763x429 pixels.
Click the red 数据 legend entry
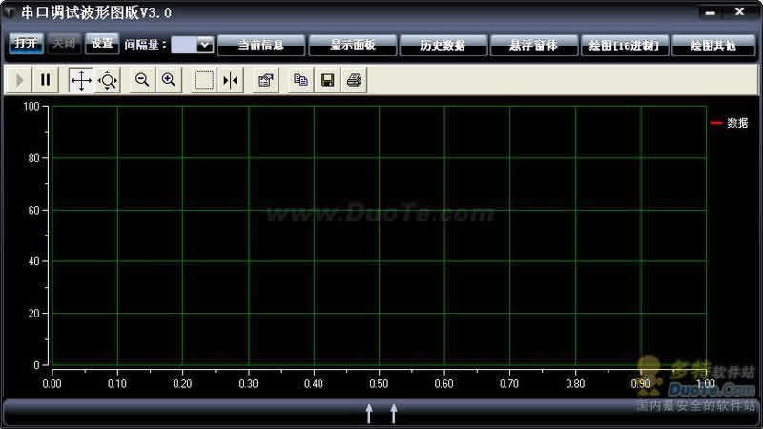[x=730, y=123]
